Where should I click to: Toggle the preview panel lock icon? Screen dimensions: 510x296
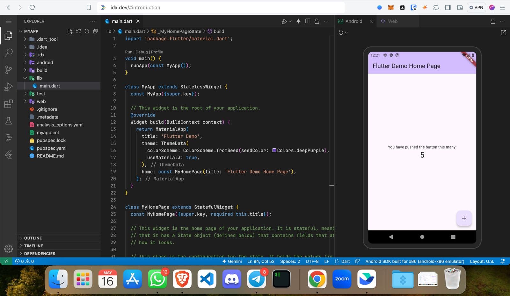(493, 21)
